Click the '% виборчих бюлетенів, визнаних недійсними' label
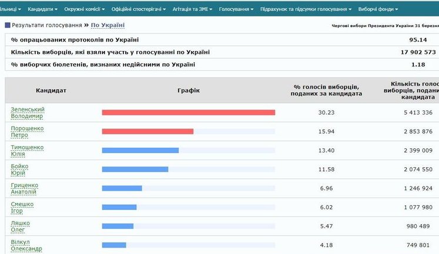Viewport: 439px width, 254px height. [103, 65]
